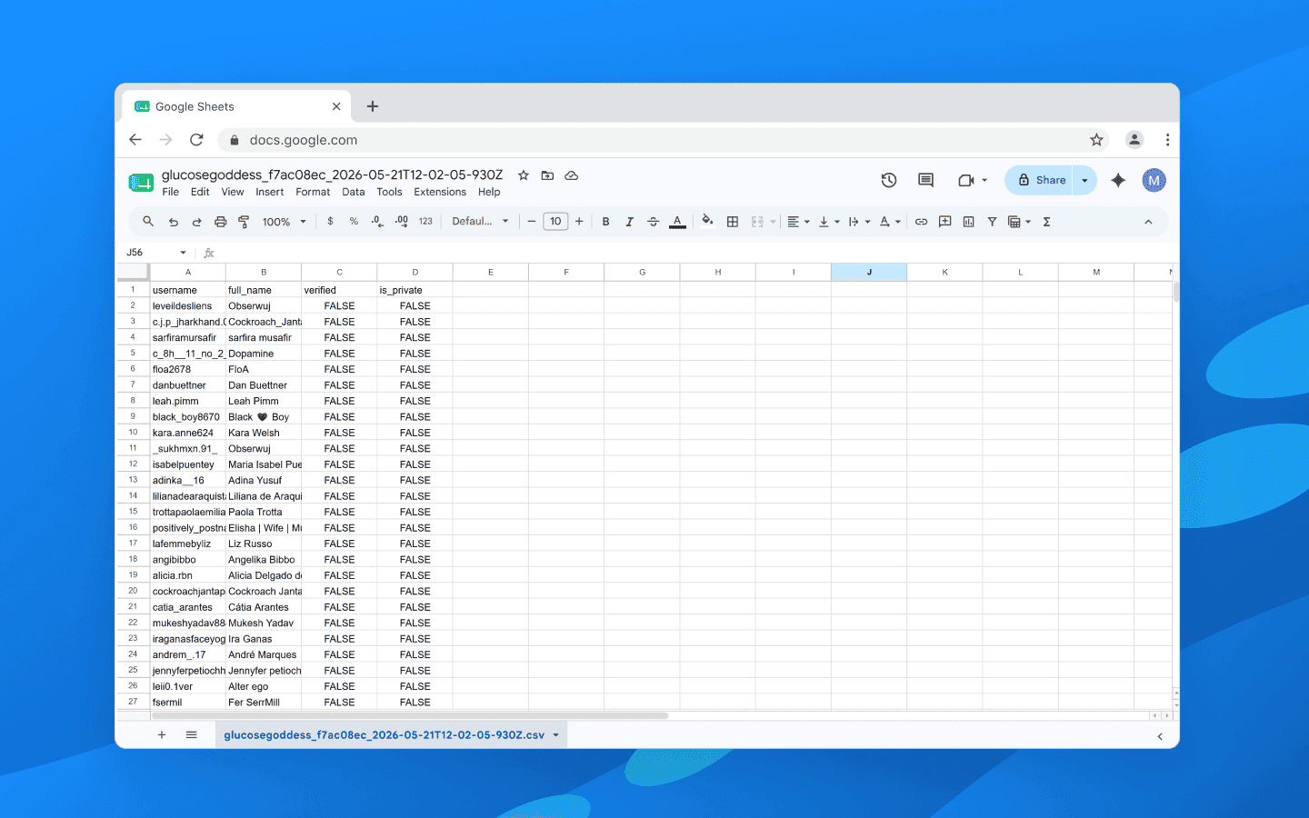Screen dimensions: 1309x818
Task: Open vertical align dropdown
Action: coord(829,222)
